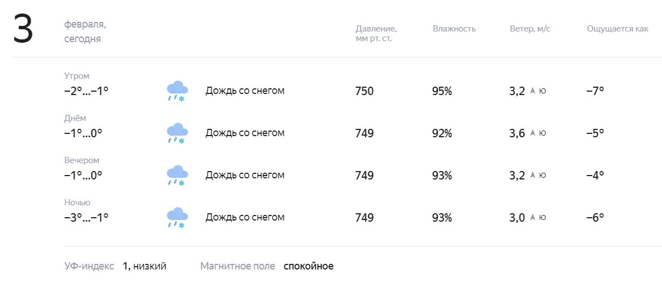Click the wind direction arrow beside 3,0
The width and height of the screenshot is (662, 283).
pos(532,217)
